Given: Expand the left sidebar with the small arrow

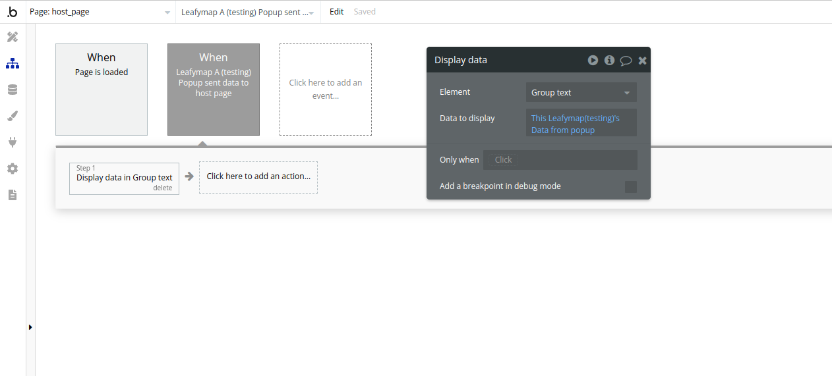Looking at the screenshot, I should click(30, 327).
